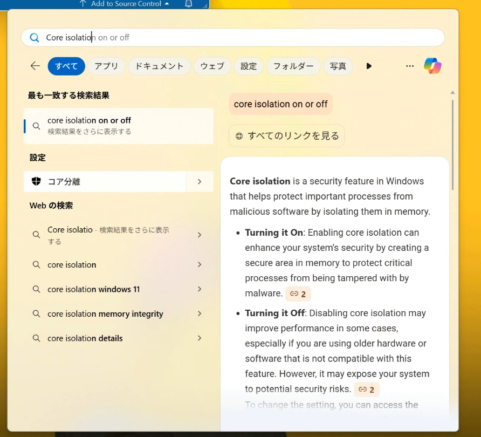Screen dimensions: 481x437
Task: Click the core isolation on or off chip
Action: pyautogui.click(x=280, y=104)
